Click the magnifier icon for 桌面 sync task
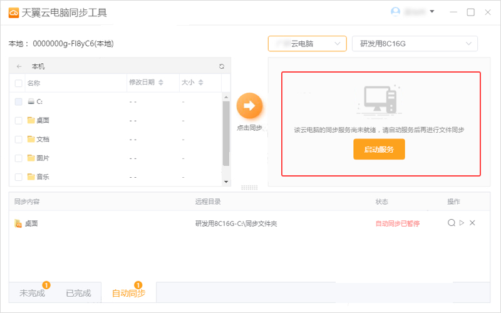 (x=451, y=223)
